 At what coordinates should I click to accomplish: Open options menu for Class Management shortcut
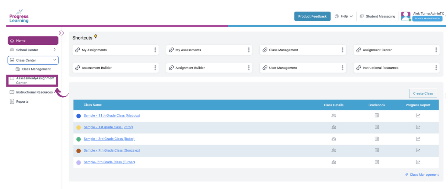point(343,50)
